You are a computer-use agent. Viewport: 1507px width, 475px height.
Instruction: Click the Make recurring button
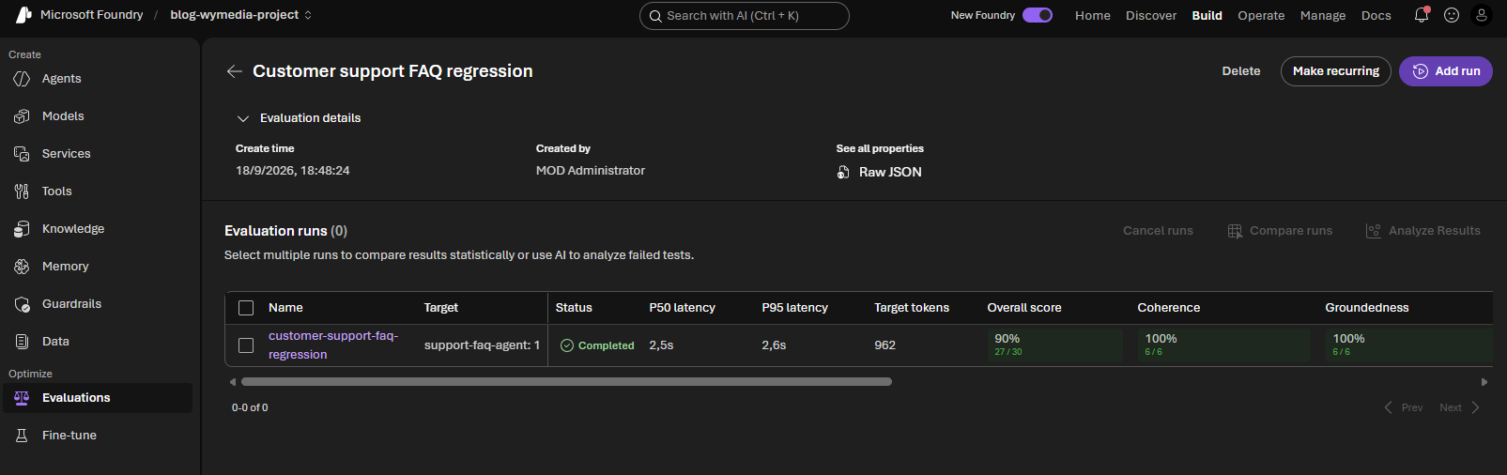point(1336,71)
